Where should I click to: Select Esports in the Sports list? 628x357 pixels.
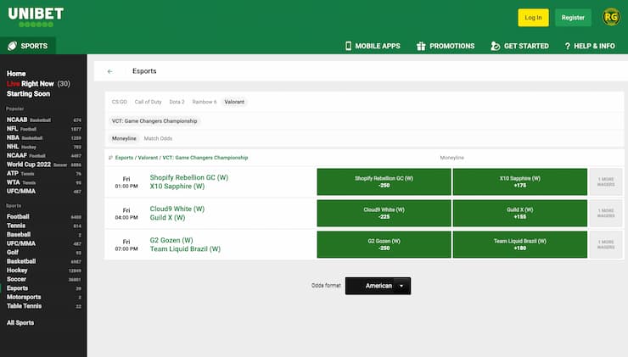43,288
